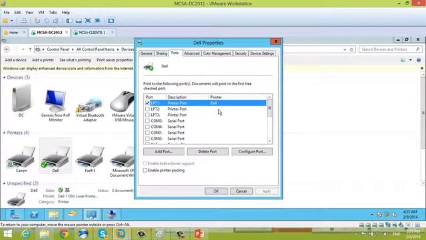Select the Canon printer icon
Screen dimensions: 426x240
pyautogui.click(x=21, y=157)
